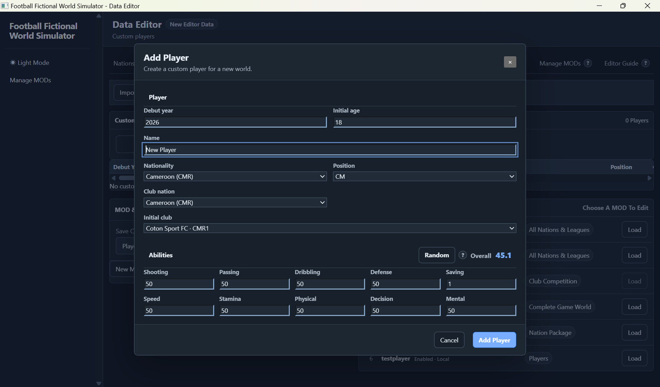
Task: Cancel the Add Player dialog
Action: pyautogui.click(x=449, y=340)
